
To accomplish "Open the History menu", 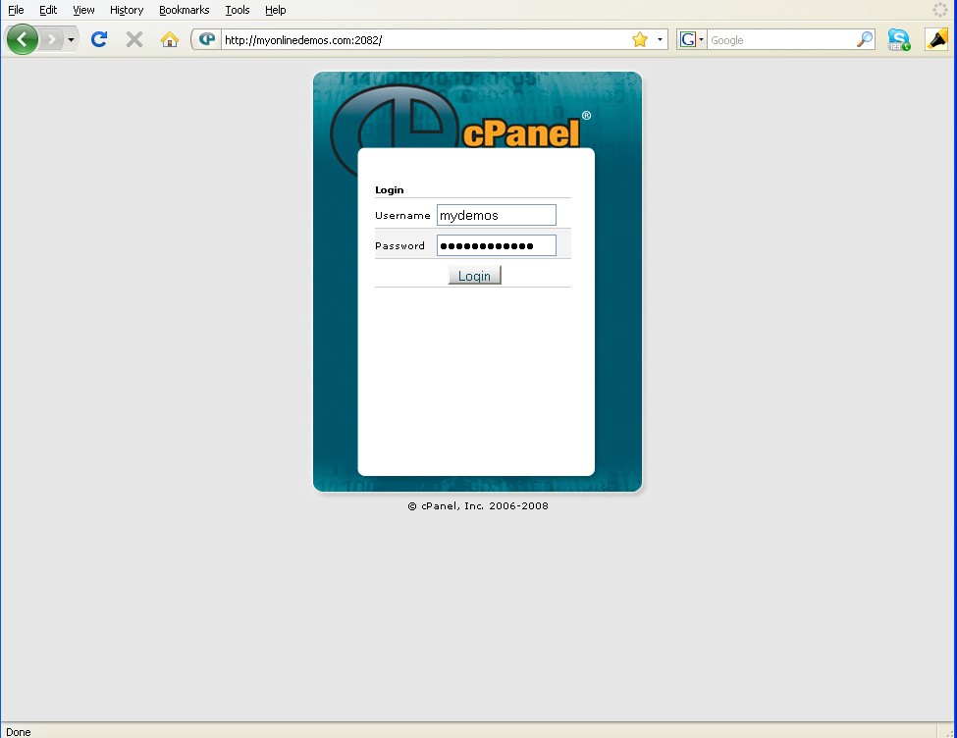I will (127, 10).
